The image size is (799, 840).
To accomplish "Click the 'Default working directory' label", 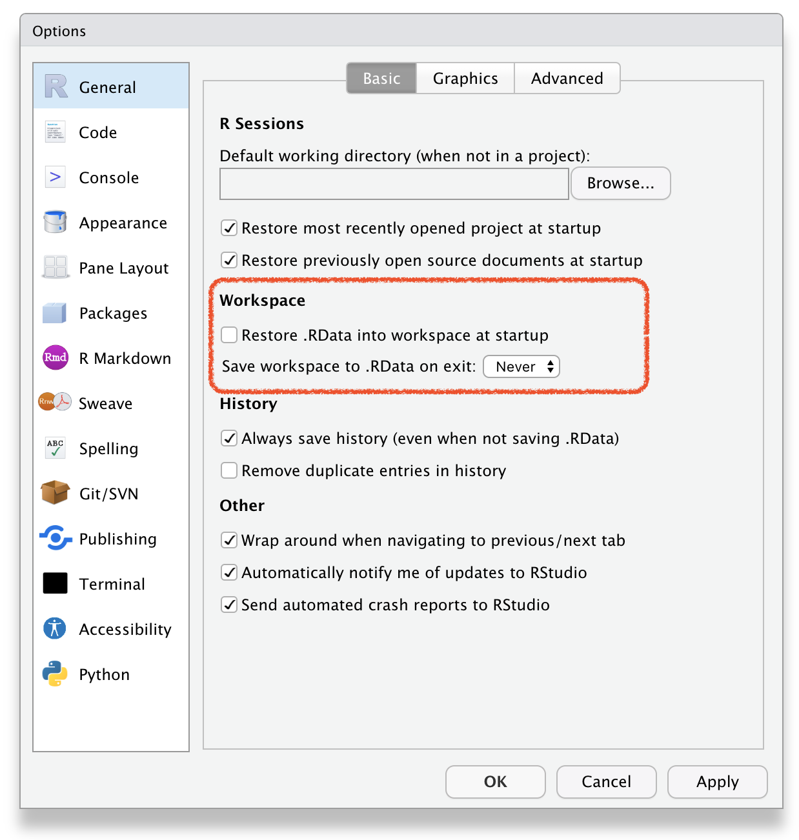I will (x=405, y=156).
